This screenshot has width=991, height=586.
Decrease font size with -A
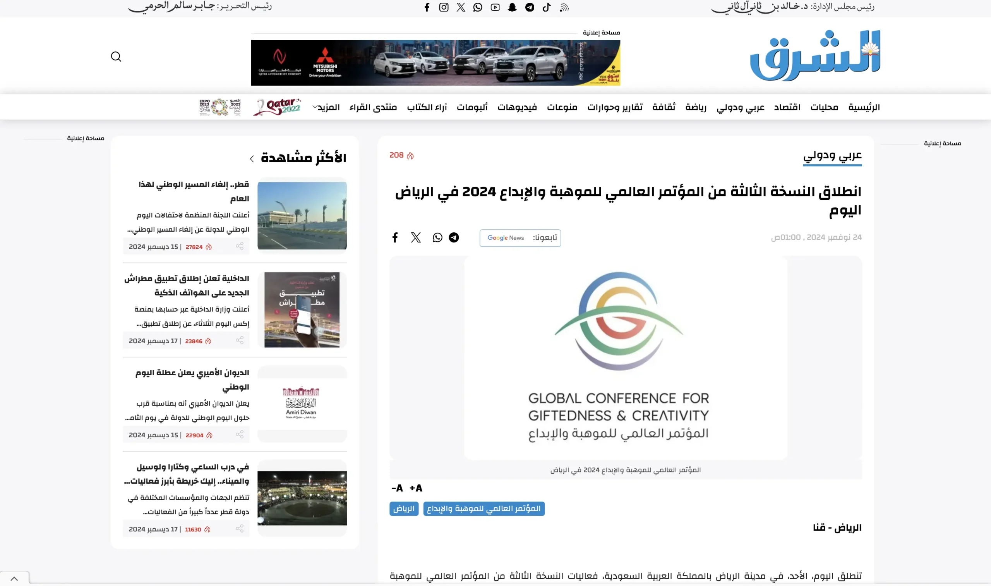(397, 488)
